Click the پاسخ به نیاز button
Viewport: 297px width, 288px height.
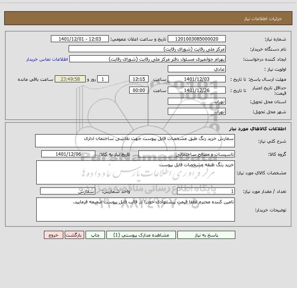click(x=206, y=235)
